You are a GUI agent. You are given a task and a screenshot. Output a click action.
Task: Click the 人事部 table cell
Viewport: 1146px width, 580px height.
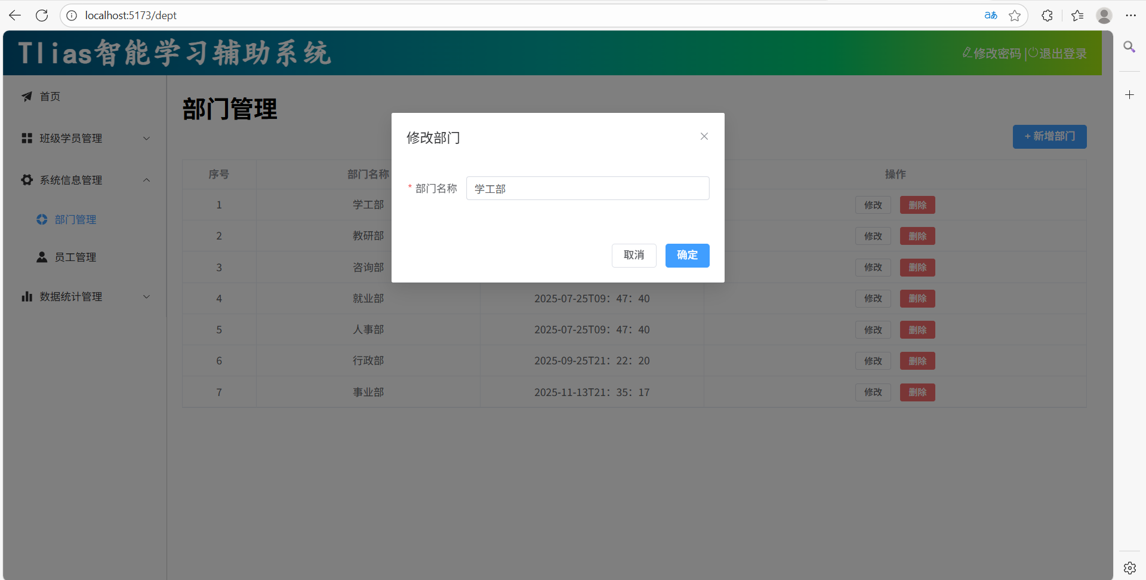368,330
